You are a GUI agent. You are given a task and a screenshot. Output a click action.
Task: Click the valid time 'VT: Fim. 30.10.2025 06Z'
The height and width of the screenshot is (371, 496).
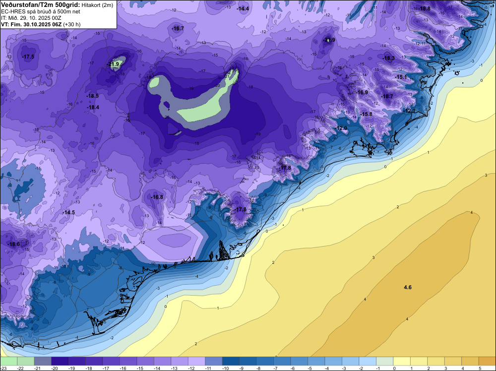tap(31, 24)
